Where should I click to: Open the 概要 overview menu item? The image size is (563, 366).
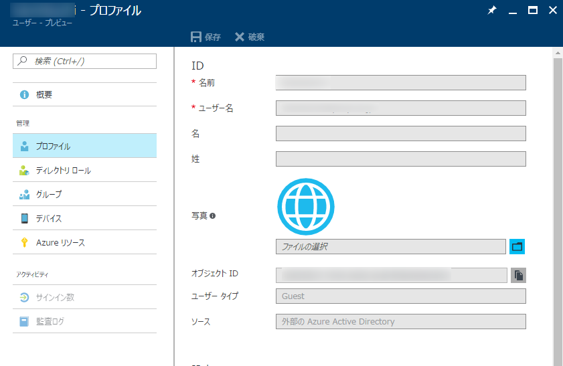click(x=44, y=95)
